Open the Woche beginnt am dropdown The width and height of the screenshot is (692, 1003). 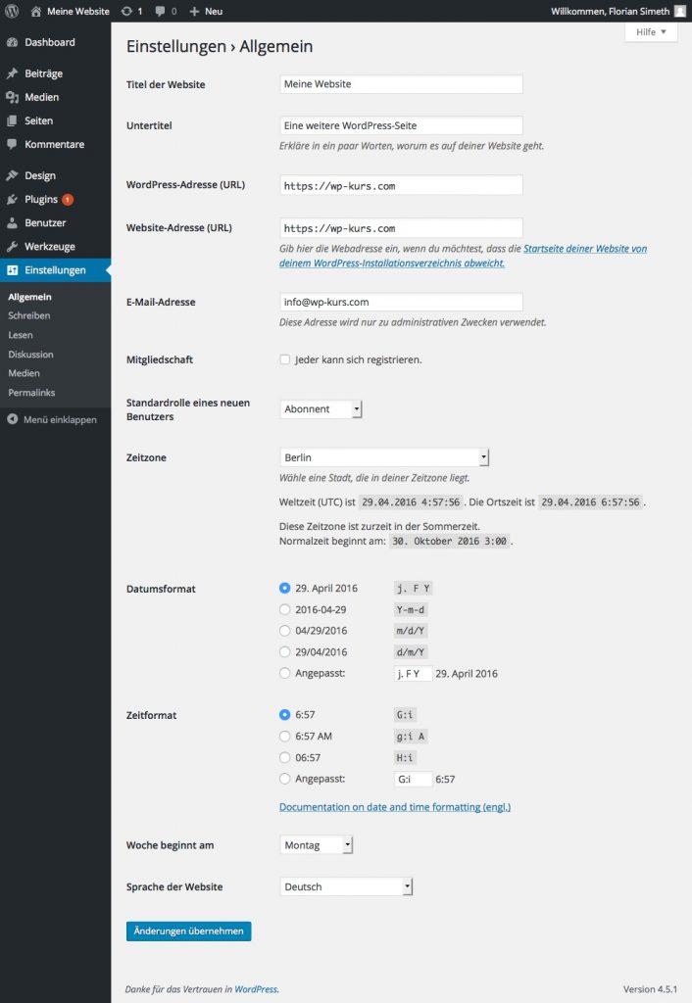pos(316,844)
